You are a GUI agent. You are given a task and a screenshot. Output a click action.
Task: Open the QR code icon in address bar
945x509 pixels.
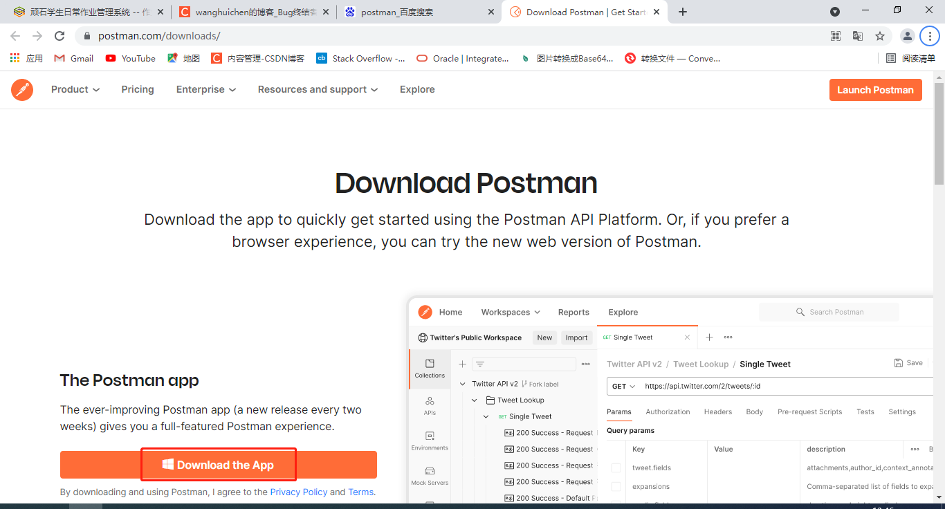coord(836,36)
